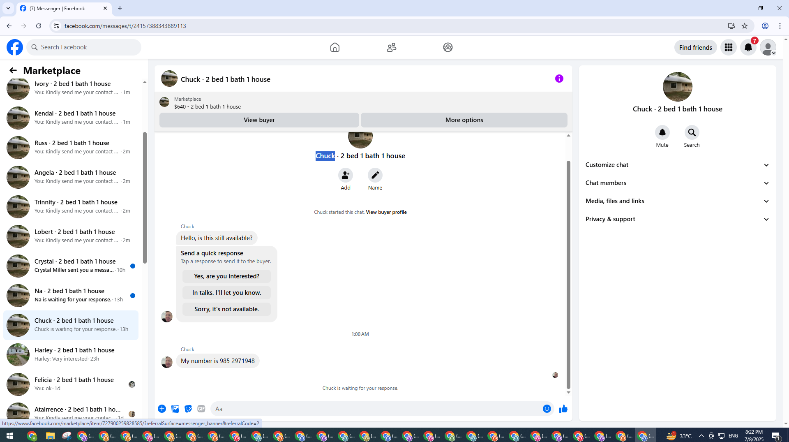This screenshot has width=789, height=442.
Task: Open Na unread conversation
Action: (x=71, y=295)
